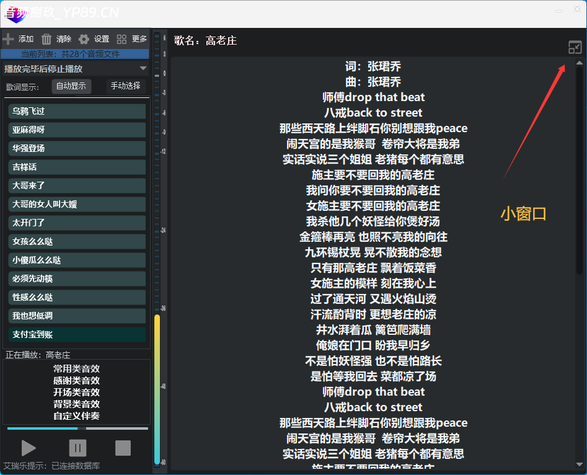Pause the currently playing track
Screen dimensions: 587x475
coord(77,448)
